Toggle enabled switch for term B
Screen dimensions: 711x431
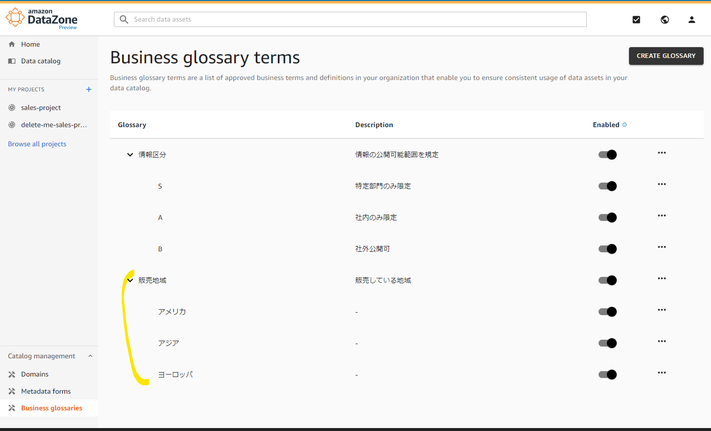point(607,249)
